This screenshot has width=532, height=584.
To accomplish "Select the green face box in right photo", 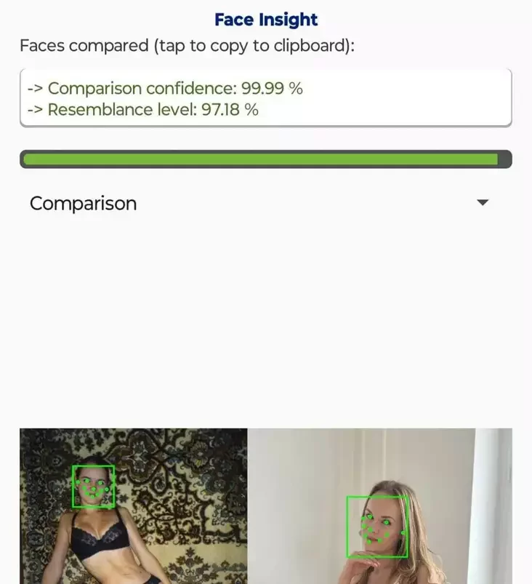I will pyautogui.click(x=377, y=527).
